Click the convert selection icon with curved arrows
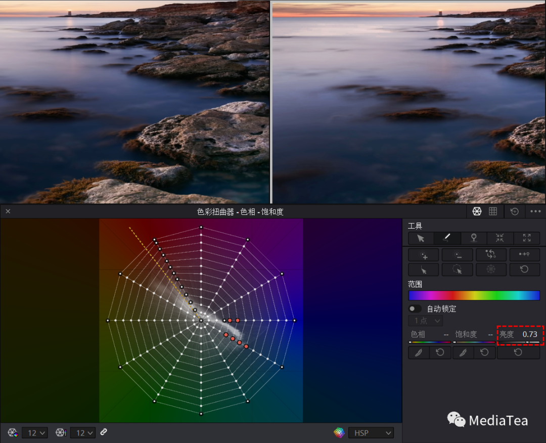This screenshot has height=443, width=546. point(491,255)
